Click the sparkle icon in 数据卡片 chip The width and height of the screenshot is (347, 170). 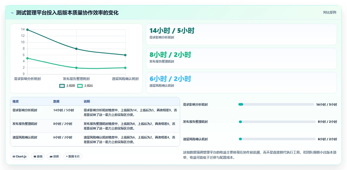point(67,156)
